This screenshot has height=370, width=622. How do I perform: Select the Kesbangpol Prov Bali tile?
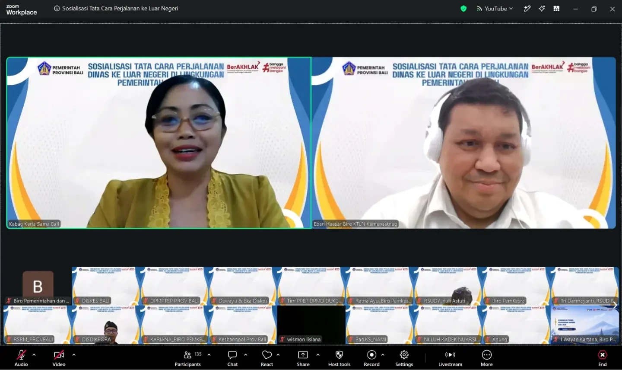[243, 325]
